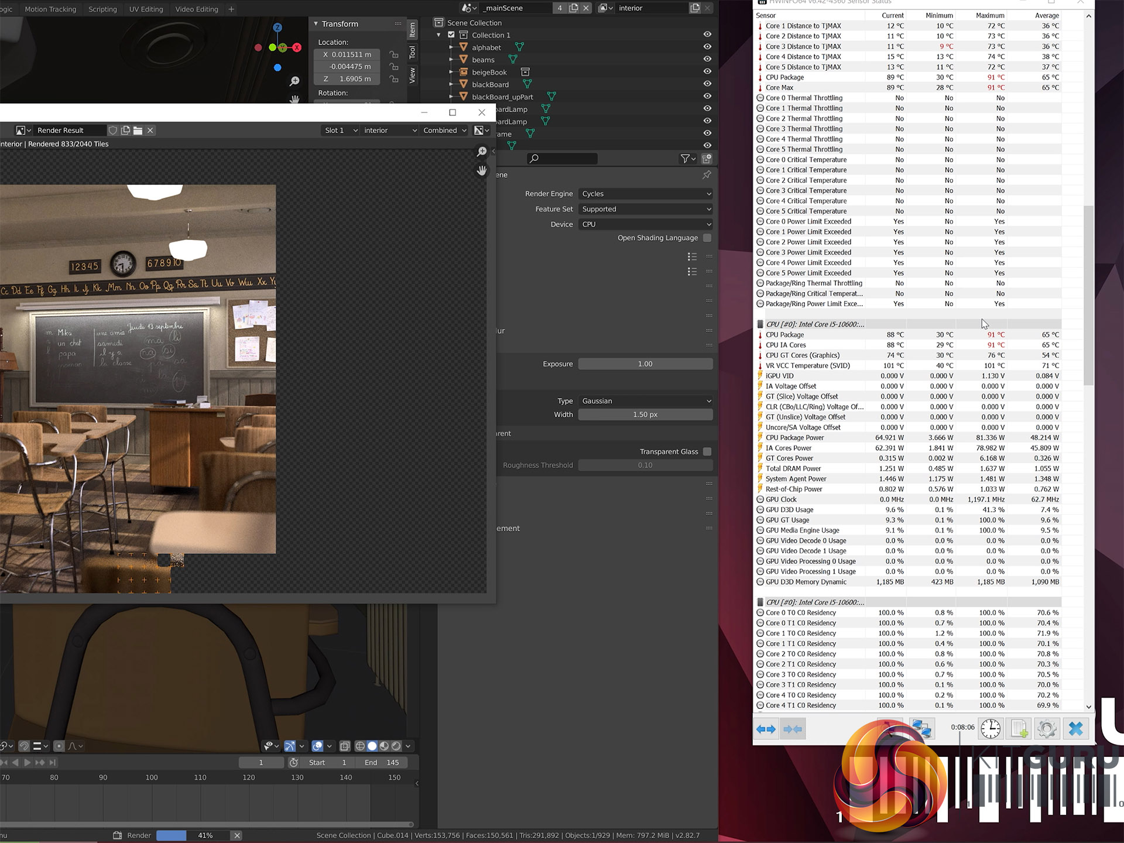Viewport: 1124px width, 843px height.
Task: Click the pin icon in properties panel
Action: coord(707,175)
